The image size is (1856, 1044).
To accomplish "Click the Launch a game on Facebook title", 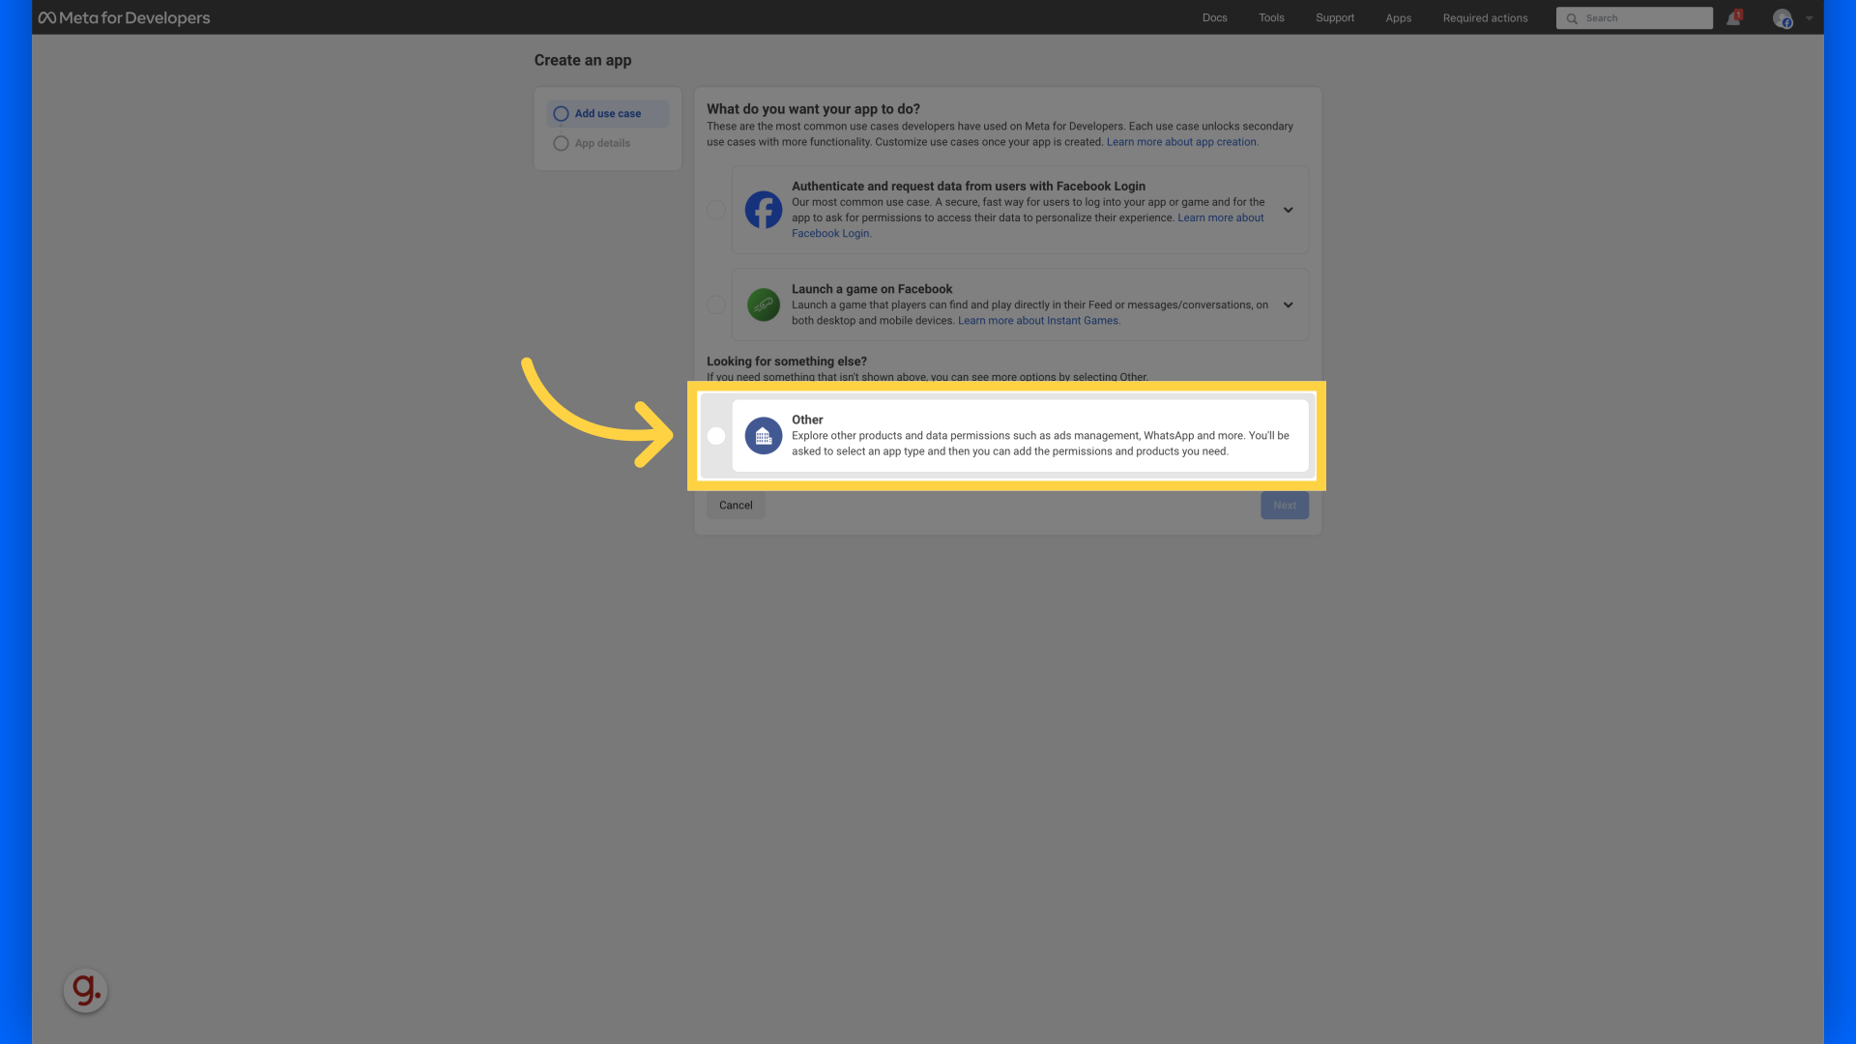I will tap(872, 289).
